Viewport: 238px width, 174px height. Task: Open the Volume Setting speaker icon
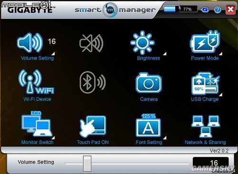pyautogui.click(x=30, y=43)
